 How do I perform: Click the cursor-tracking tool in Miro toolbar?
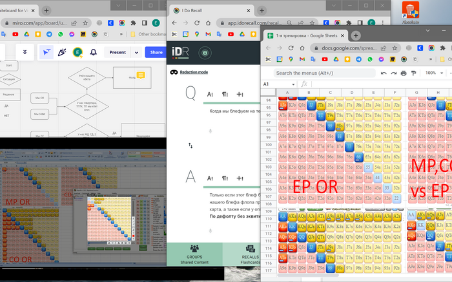tap(46, 52)
